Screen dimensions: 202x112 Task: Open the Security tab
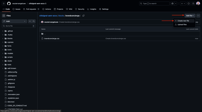tap(80, 9)
